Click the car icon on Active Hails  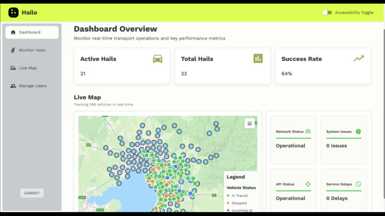157,59
